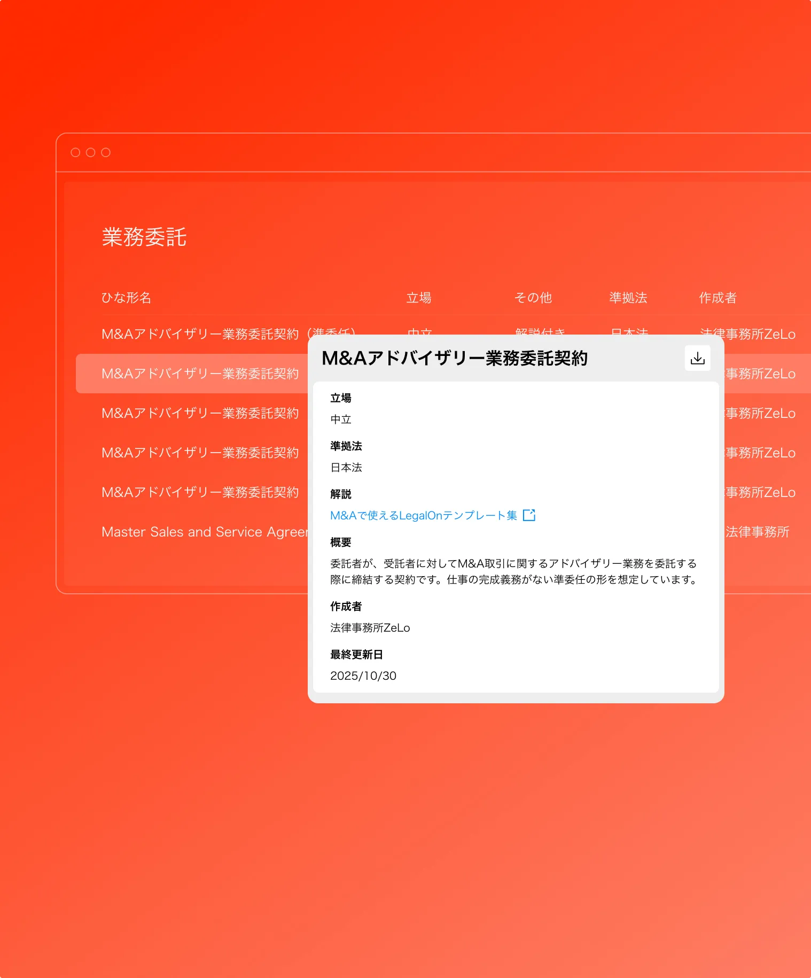Image resolution: width=811 pixels, height=978 pixels.
Task: Click the 準拠法 column header in table
Action: [x=628, y=298]
